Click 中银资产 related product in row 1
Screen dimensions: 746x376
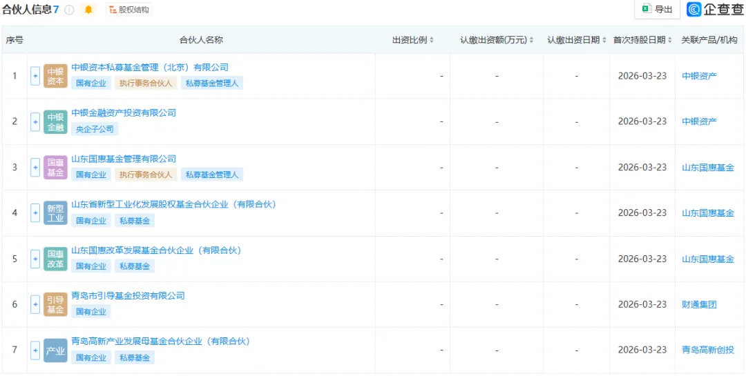[x=699, y=76]
